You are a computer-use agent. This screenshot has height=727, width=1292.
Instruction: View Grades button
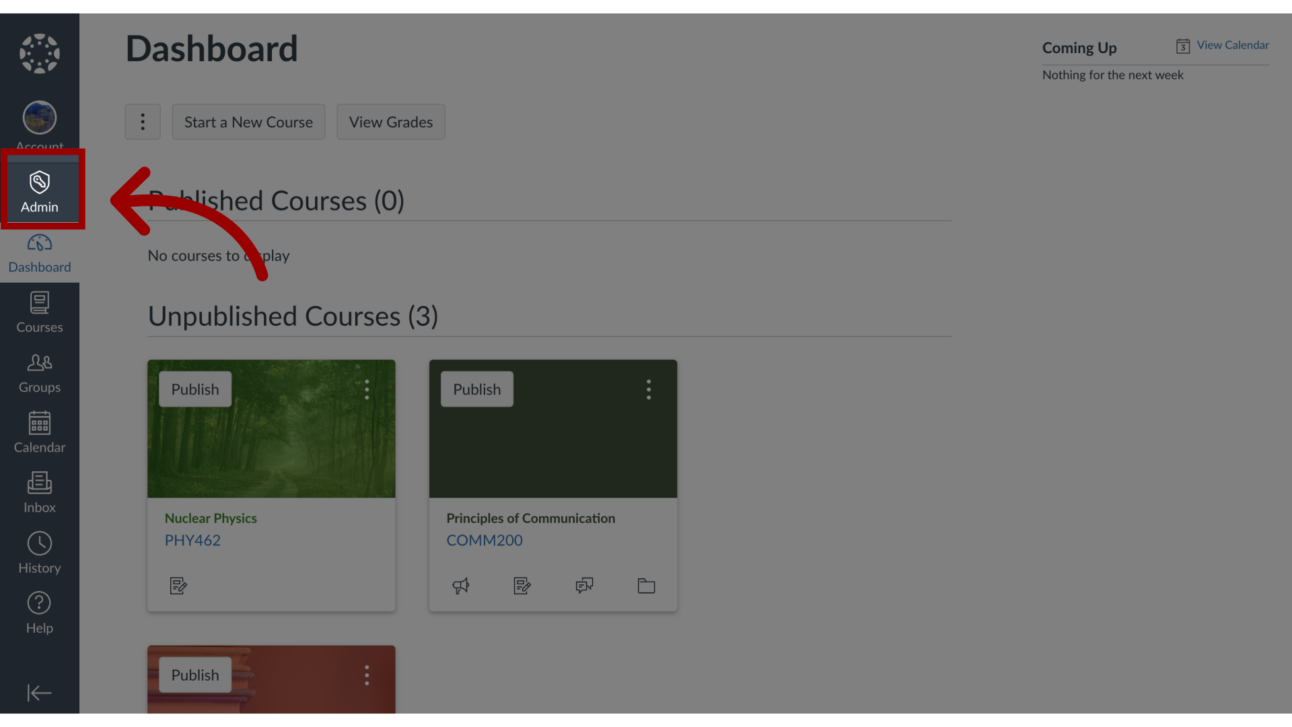pos(390,122)
